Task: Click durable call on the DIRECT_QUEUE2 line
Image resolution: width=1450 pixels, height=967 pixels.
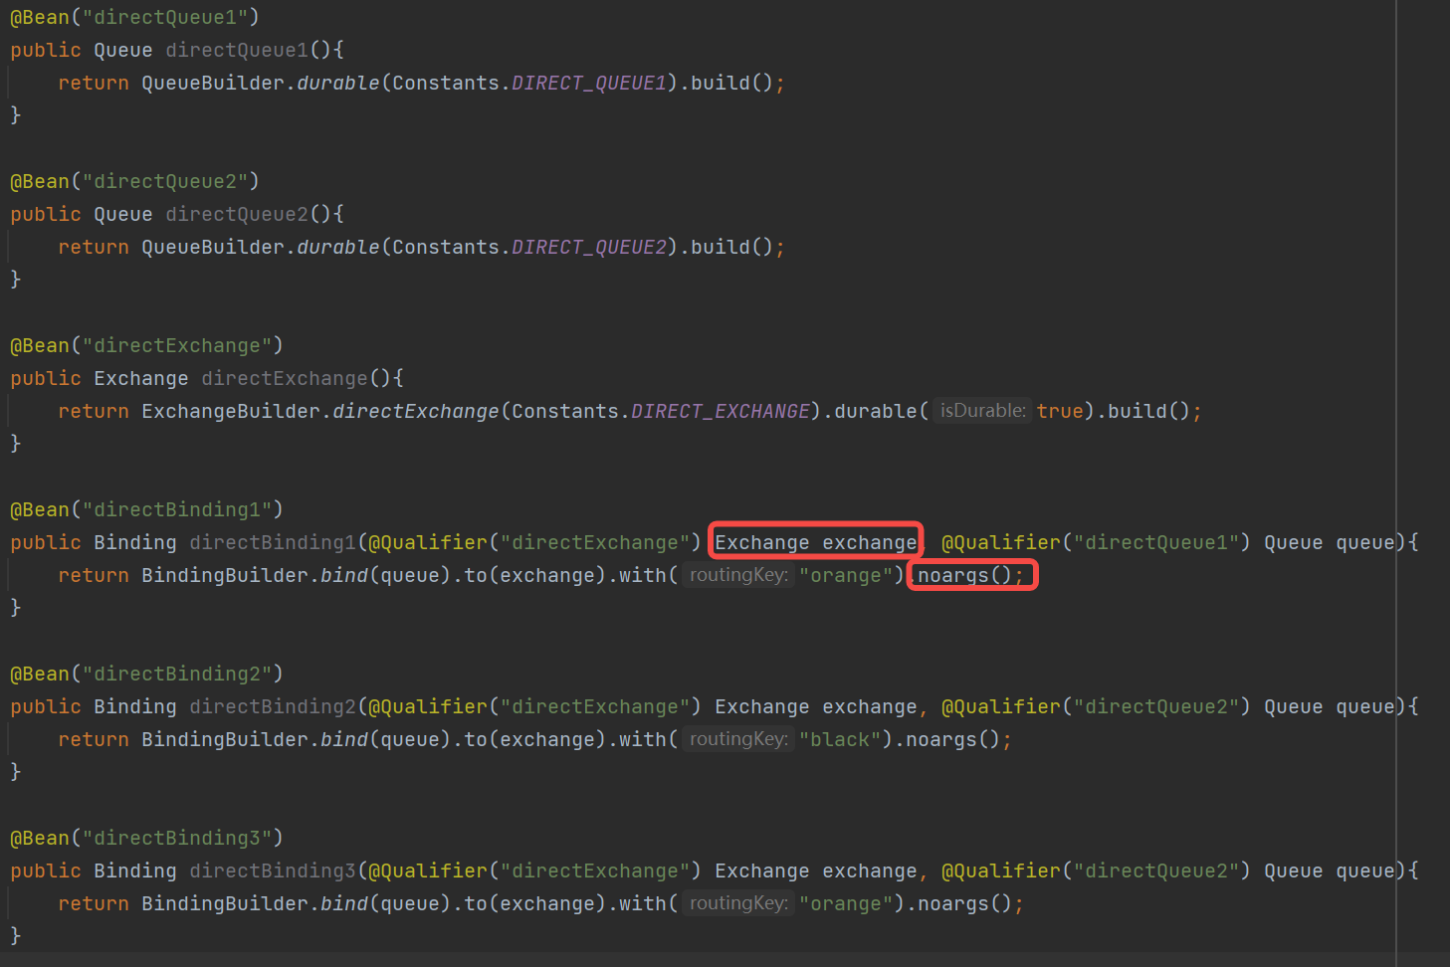Action: click(x=338, y=247)
